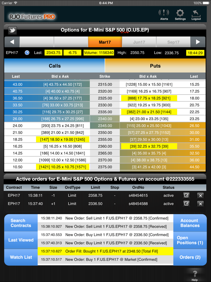This screenshot has height=282, width=211.
Task: Go to next expiration months
Action: pos(198,42)
